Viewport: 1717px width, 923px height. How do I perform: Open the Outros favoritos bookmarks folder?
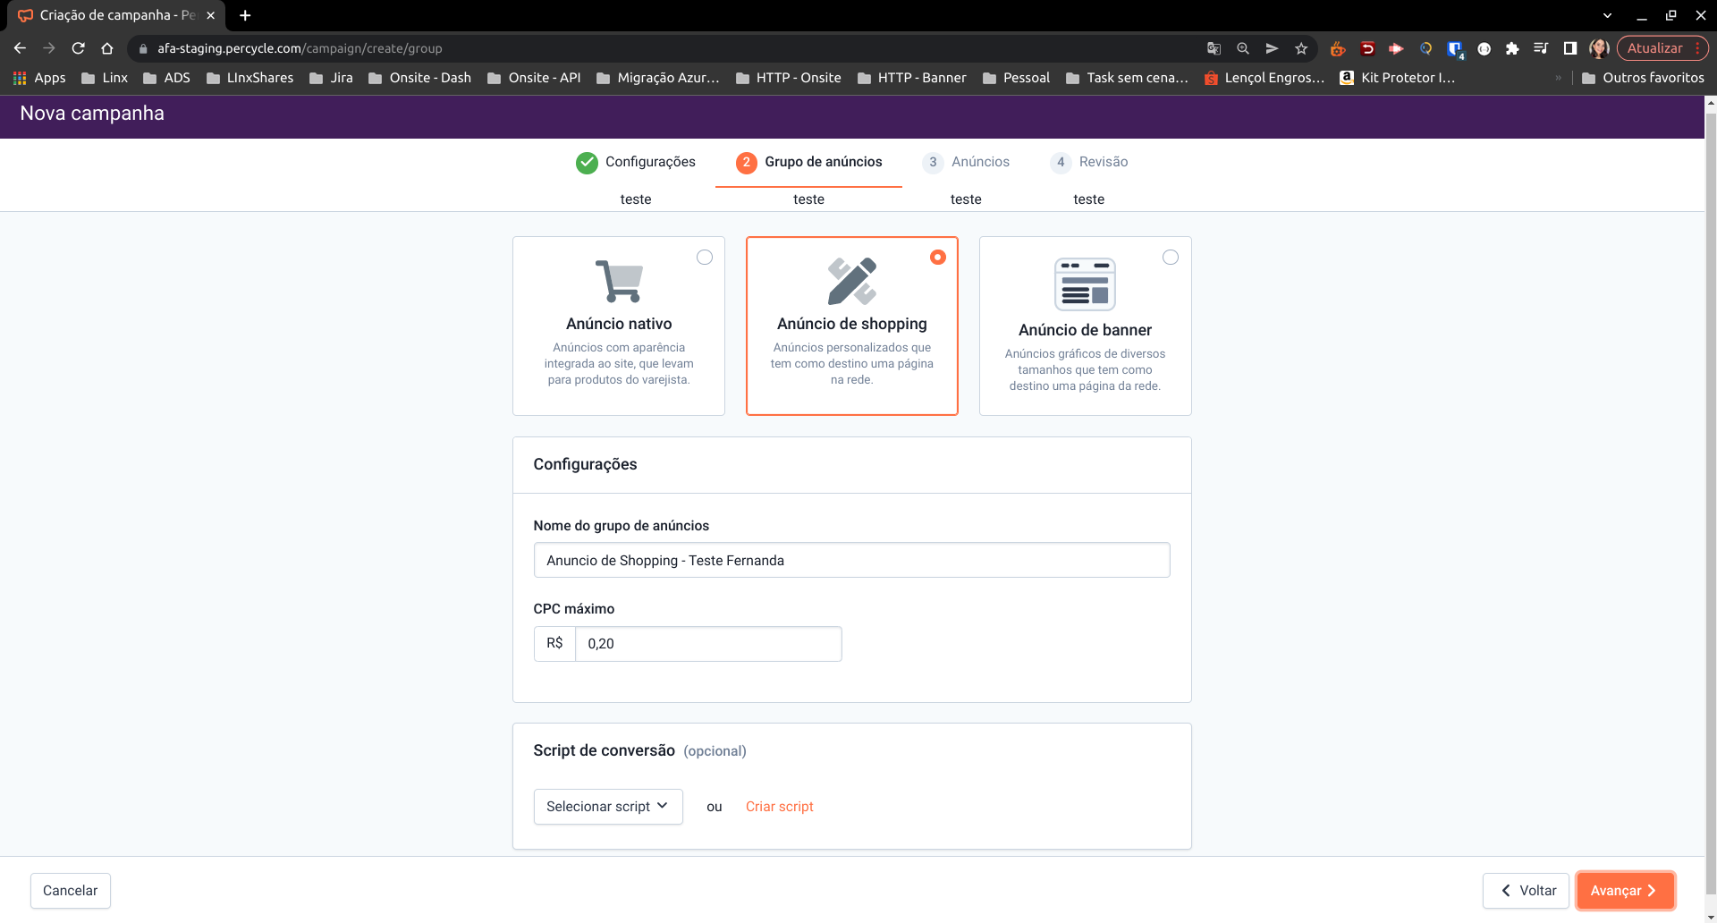pos(1643,78)
